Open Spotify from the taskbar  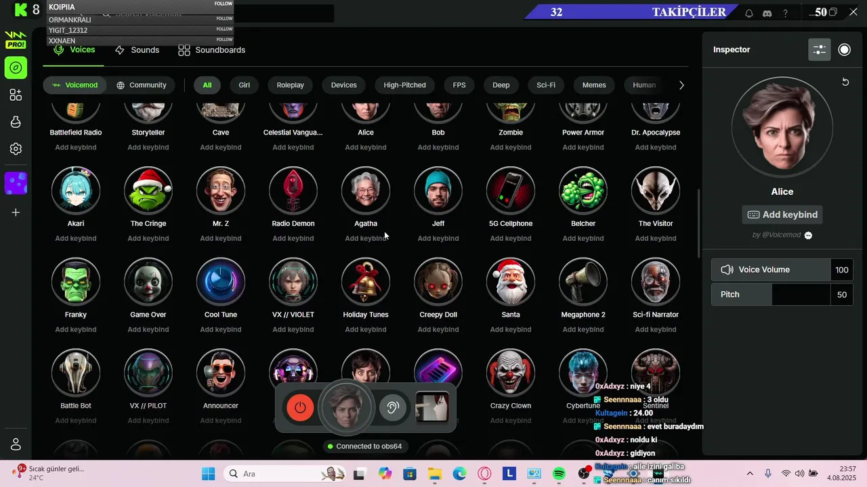coord(559,474)
